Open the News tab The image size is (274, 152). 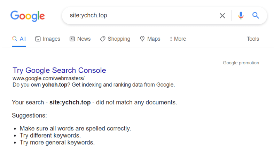click(x=80, y=39)
